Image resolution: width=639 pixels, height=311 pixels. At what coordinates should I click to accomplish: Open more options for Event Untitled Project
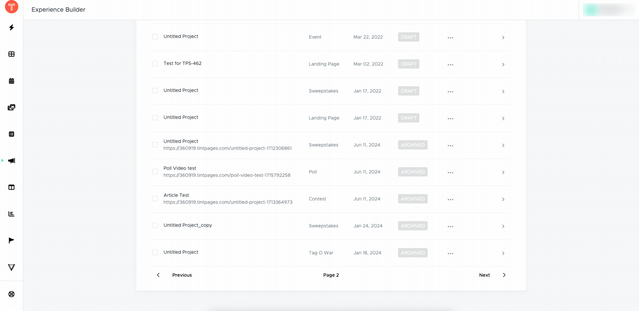[x=450, y=38]
